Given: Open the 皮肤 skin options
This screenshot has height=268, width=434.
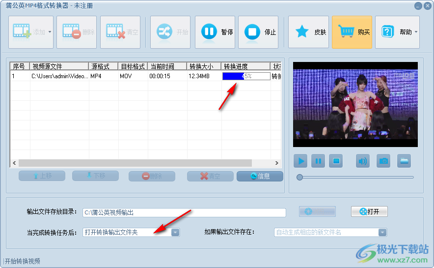Looking at the screenshot, I should point(308,32).
